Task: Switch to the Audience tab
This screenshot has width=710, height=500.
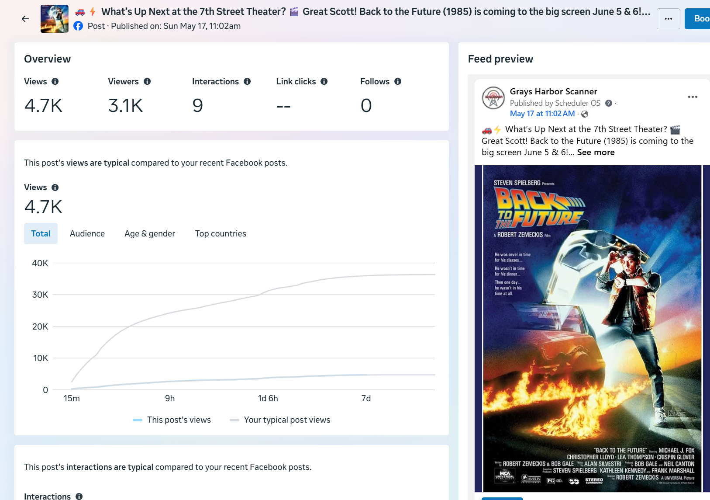Action: (87, 234)
